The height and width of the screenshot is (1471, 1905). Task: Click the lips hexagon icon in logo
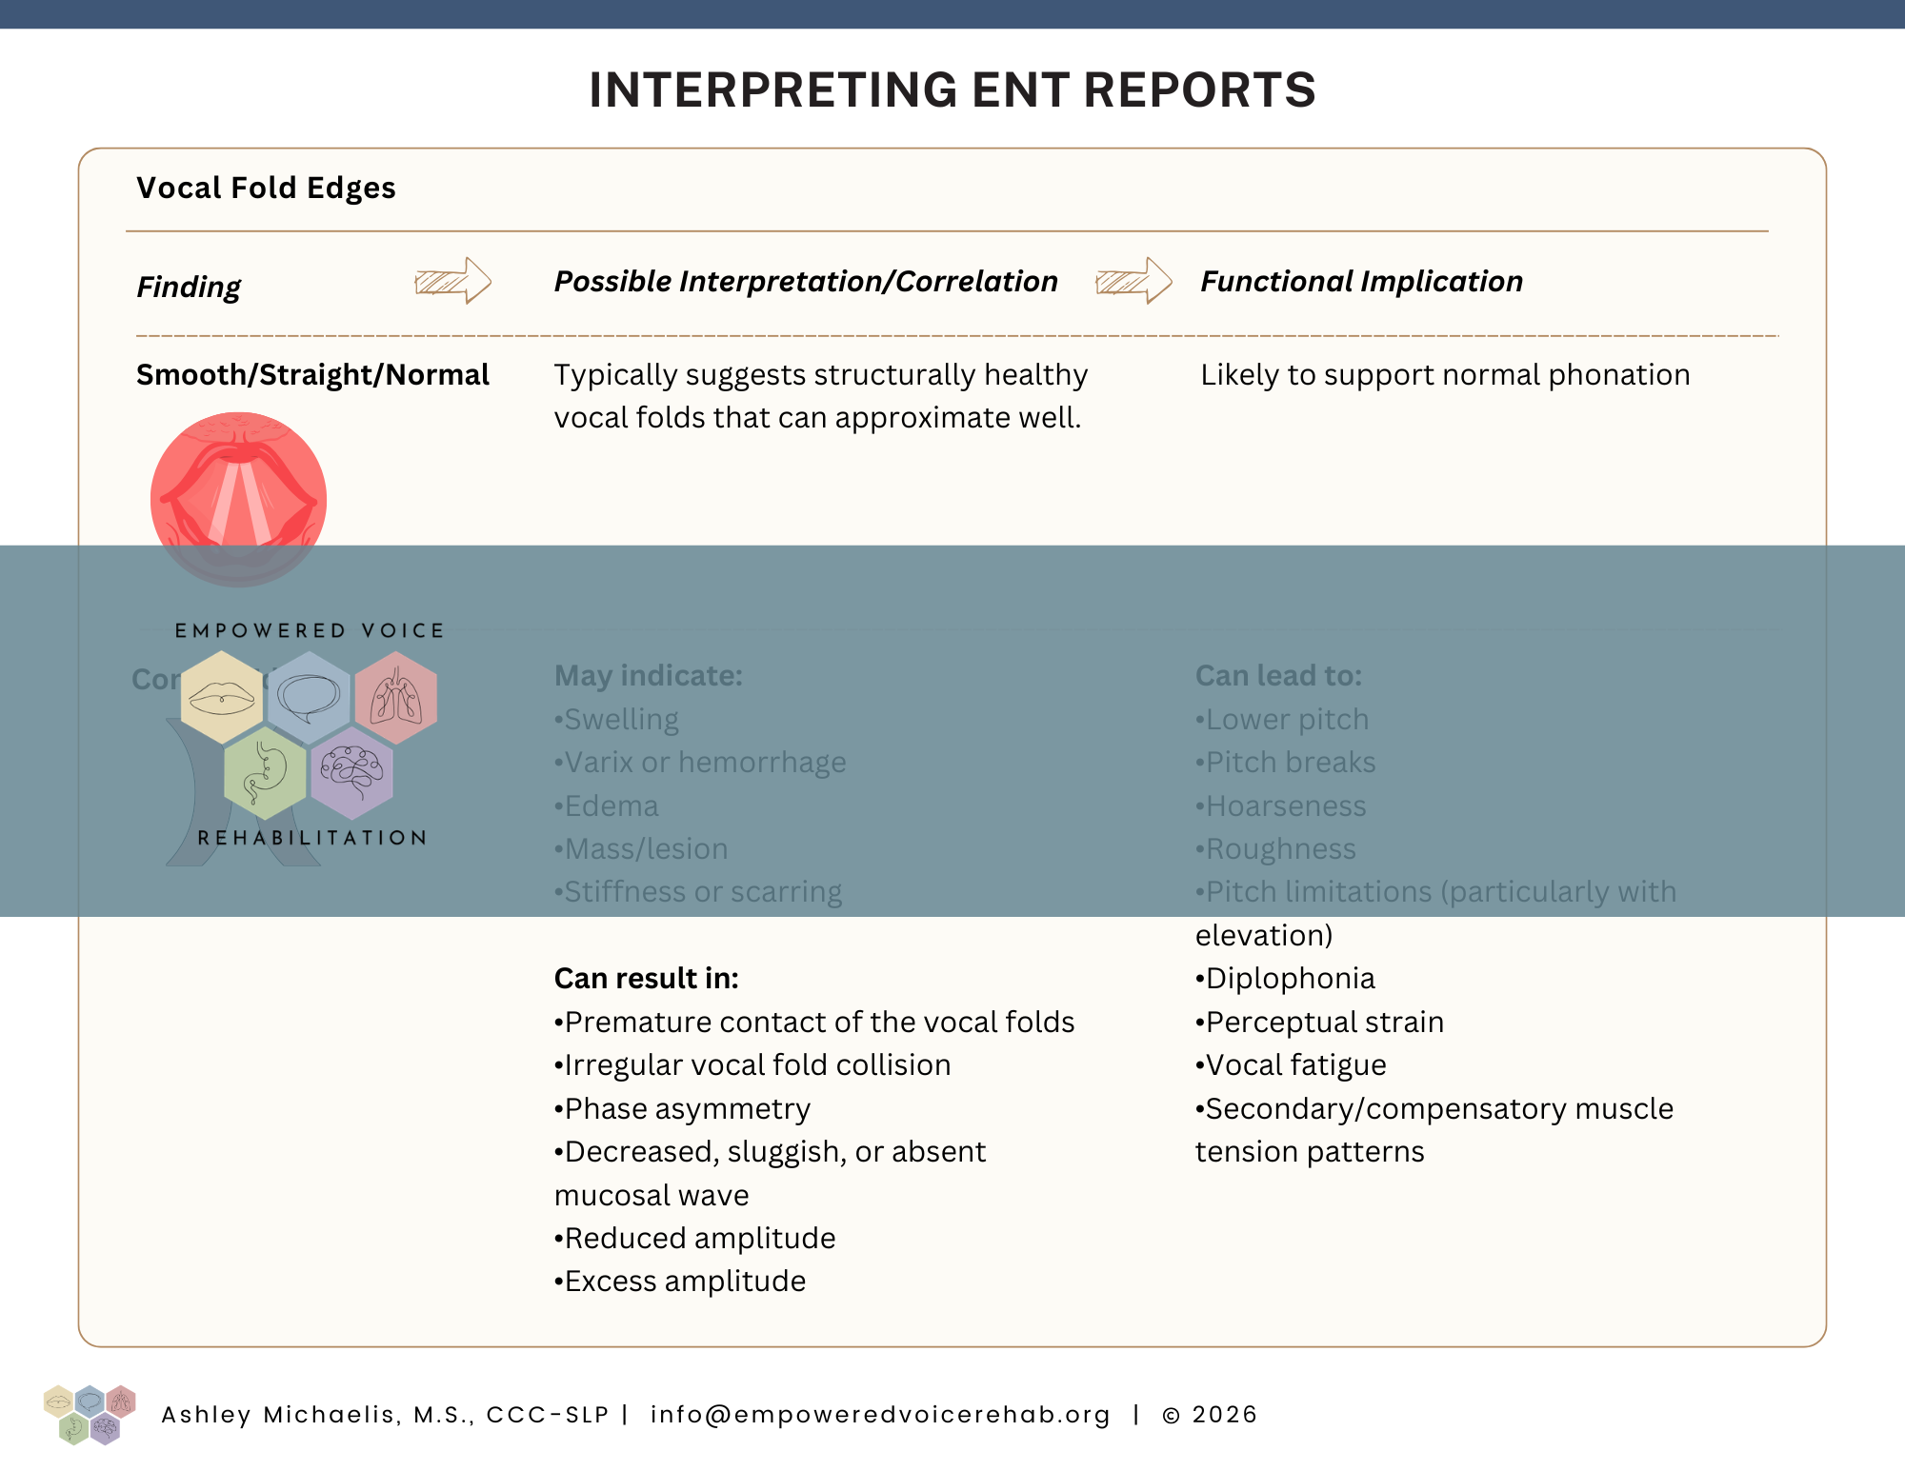[x=222, y=697]
